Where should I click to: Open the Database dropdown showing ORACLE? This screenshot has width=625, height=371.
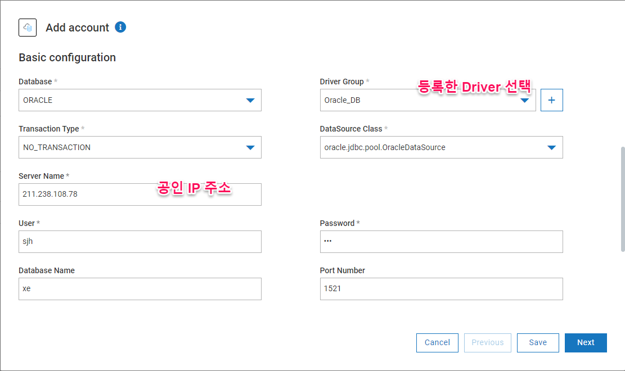[140, 100]
